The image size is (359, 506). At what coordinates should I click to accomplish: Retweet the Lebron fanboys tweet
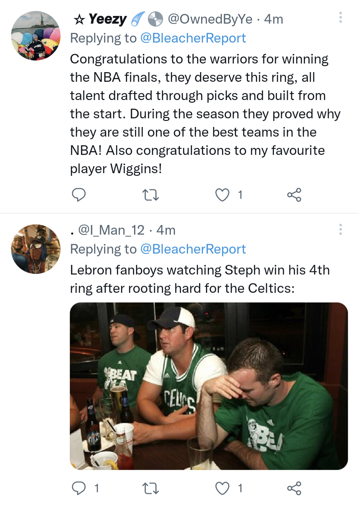point(150,488)
